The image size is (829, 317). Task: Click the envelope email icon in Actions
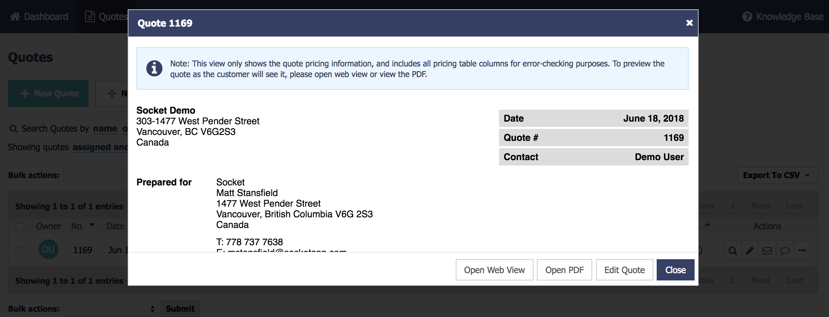[767, 251]
